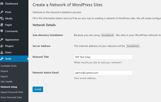Select the Network Setup submenu item
The height and width of the screenshot is (102, 161).
(9, 87)
